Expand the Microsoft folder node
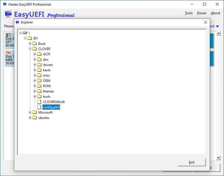The width and height of the screenshot is (224, 176). click(x=30, y=112)
